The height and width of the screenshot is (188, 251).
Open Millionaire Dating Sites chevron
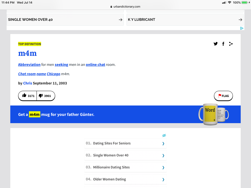pyautogui.click(x=163, y=167)
